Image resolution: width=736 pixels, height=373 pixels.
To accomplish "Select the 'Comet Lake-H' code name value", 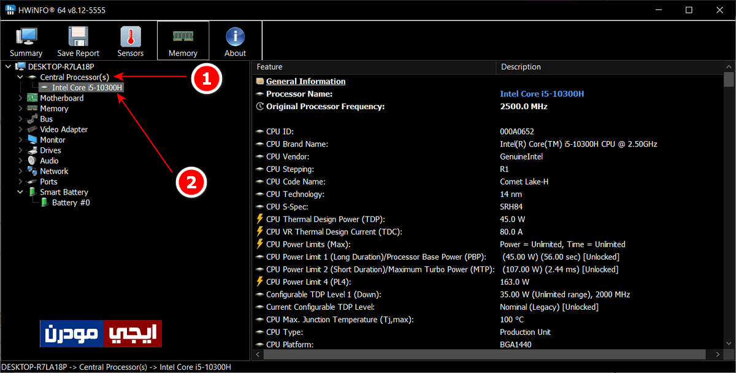I will (523, 182).
